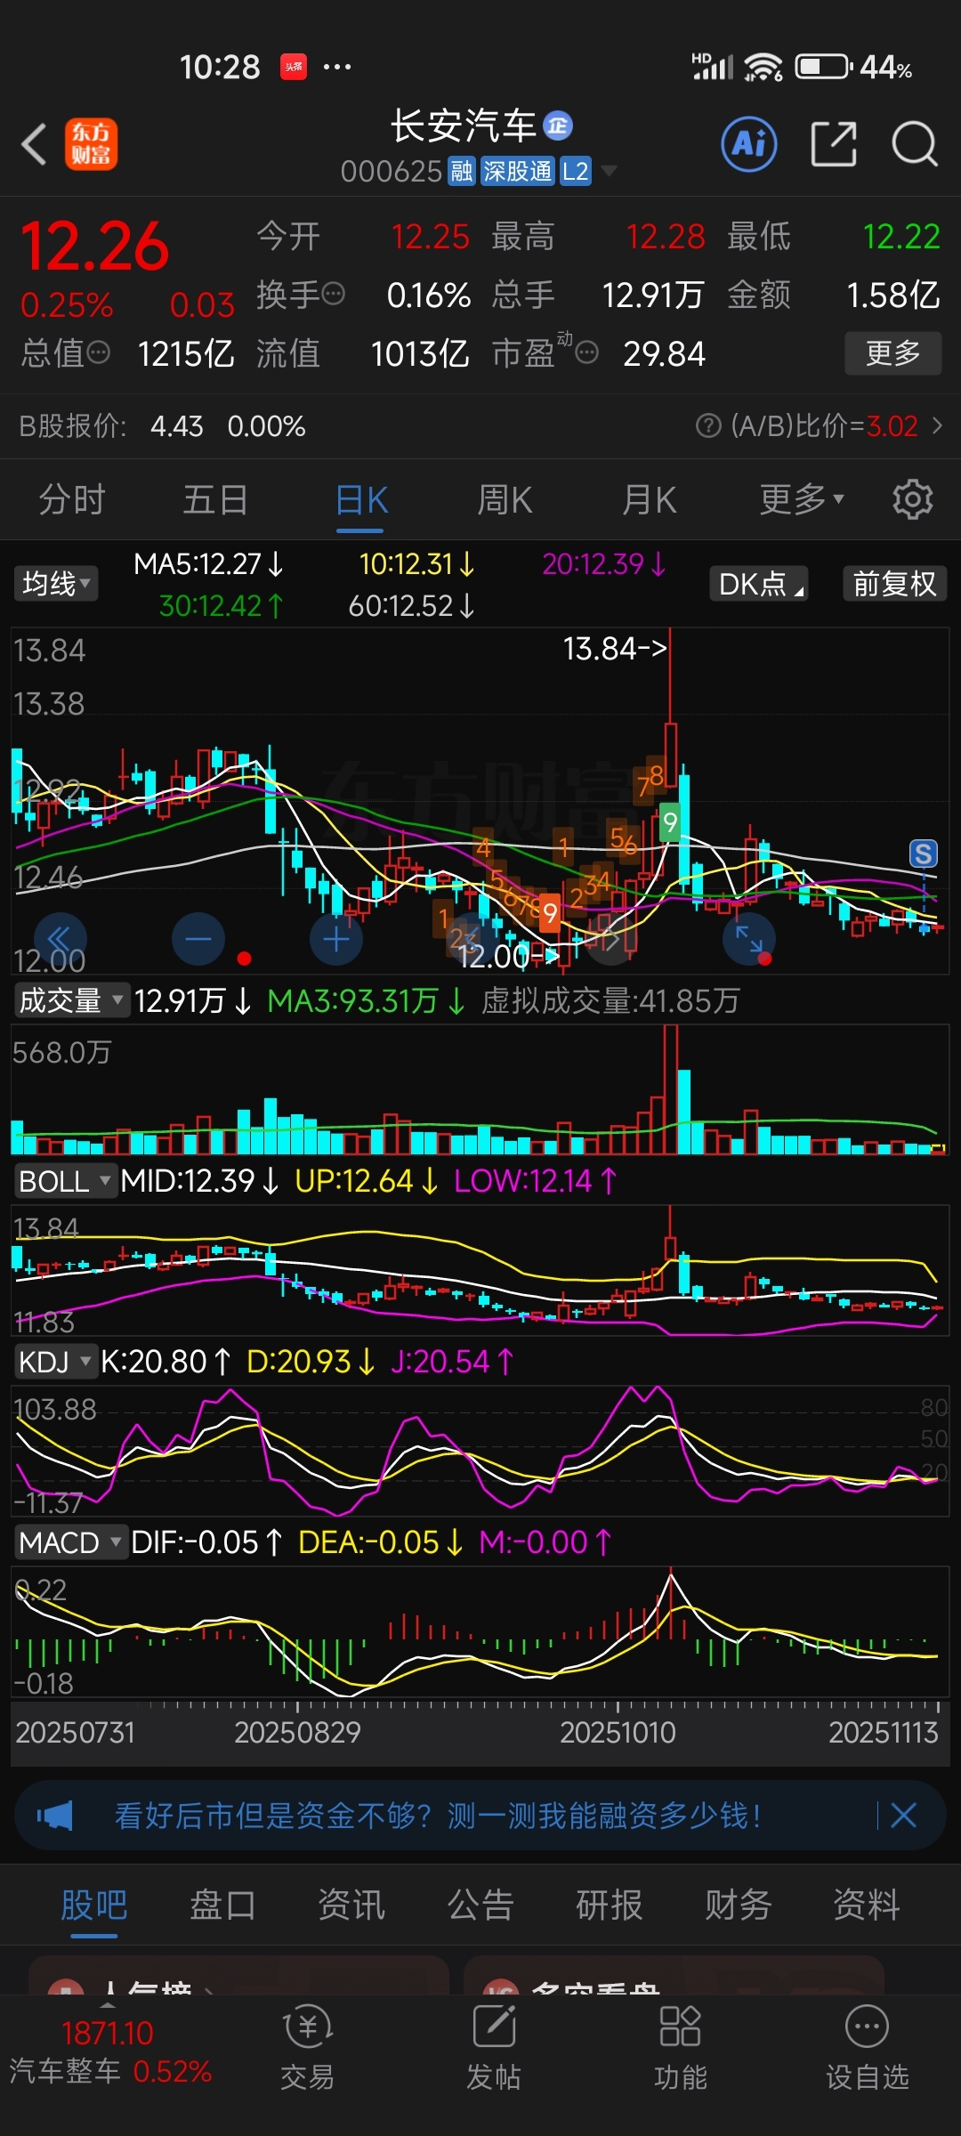Screen dimensions: 961x2136
Task: Expand the stock code dropdown arrow
Action: click(x=610, y=170)
